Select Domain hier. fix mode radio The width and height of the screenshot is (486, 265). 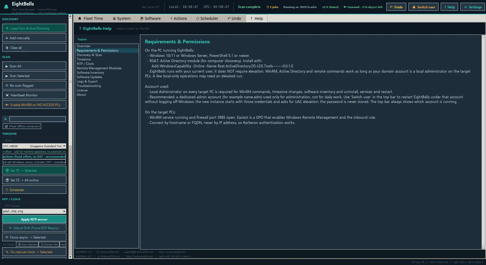coord(49,244)
